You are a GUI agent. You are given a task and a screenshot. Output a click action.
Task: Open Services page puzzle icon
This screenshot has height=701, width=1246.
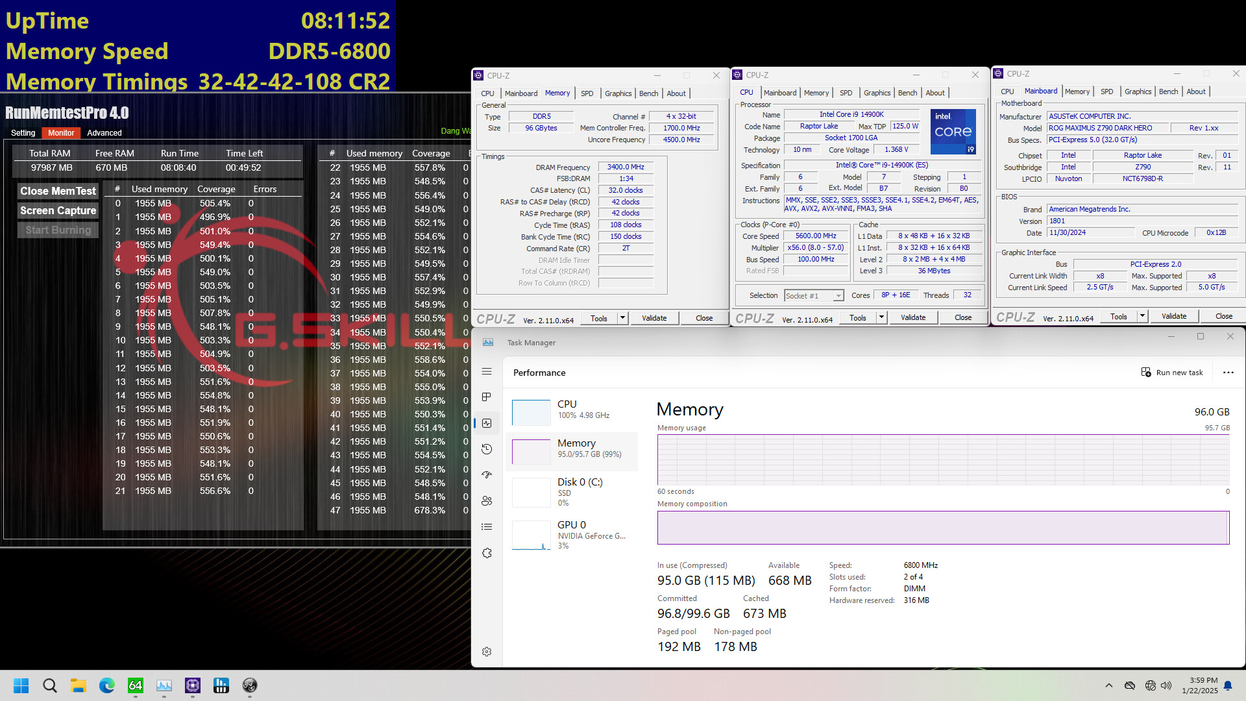[x=487, y=553]
